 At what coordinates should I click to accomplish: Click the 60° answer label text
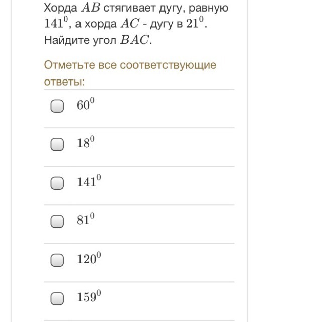pyautogui.click(x=86, y=105)
